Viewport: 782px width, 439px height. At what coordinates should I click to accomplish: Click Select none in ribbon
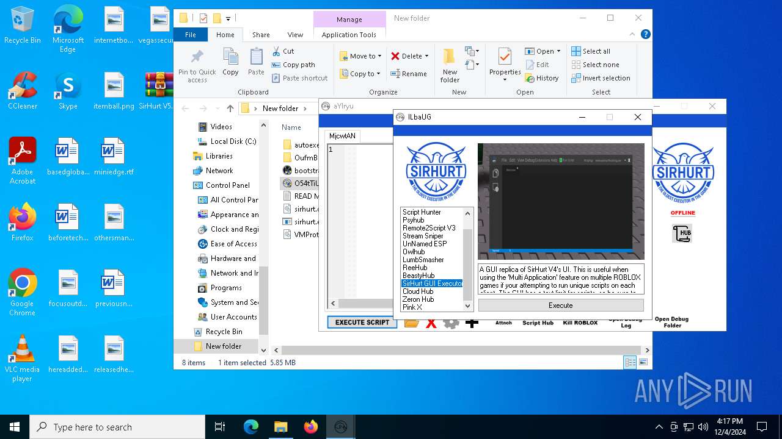(x=596, y=65)
